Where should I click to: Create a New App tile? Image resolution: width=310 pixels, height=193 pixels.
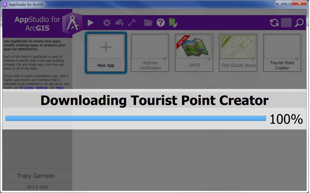106,53
